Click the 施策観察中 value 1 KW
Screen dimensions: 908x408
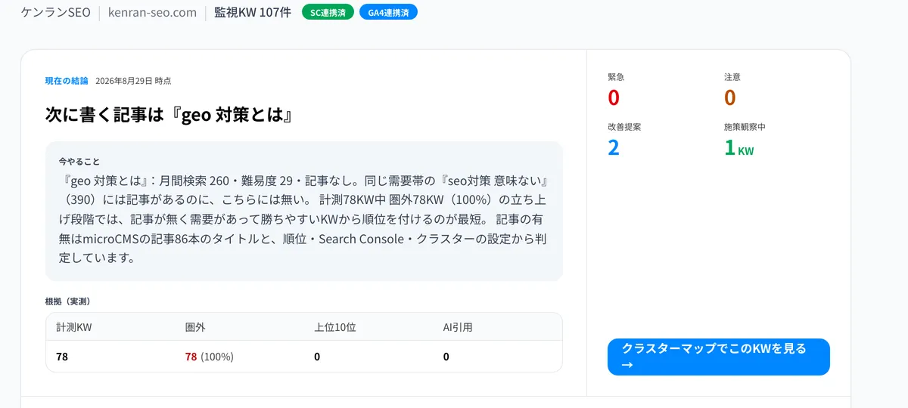(x=739, y=147)
